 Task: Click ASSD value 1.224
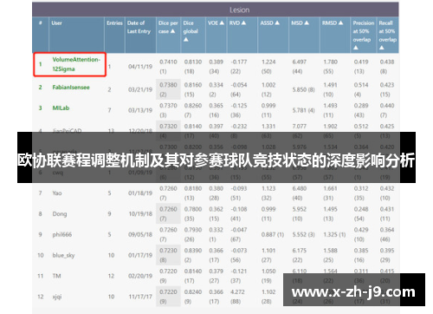pyautogui.click(x=268, y=62)
